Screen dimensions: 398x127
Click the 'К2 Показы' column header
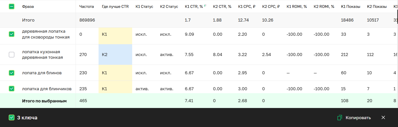tap(377, 7)
